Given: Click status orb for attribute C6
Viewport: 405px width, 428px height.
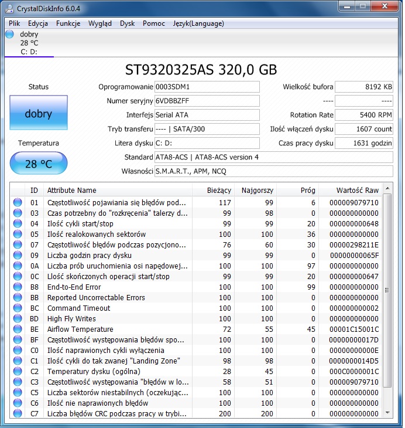Looking at the screenshot, I should pos(18,403).
